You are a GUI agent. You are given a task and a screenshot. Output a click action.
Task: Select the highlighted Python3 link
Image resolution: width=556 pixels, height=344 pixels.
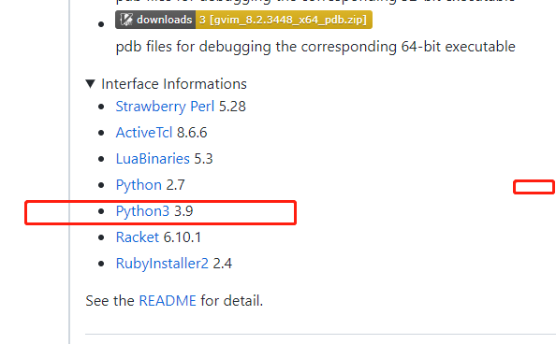point(142,211)
